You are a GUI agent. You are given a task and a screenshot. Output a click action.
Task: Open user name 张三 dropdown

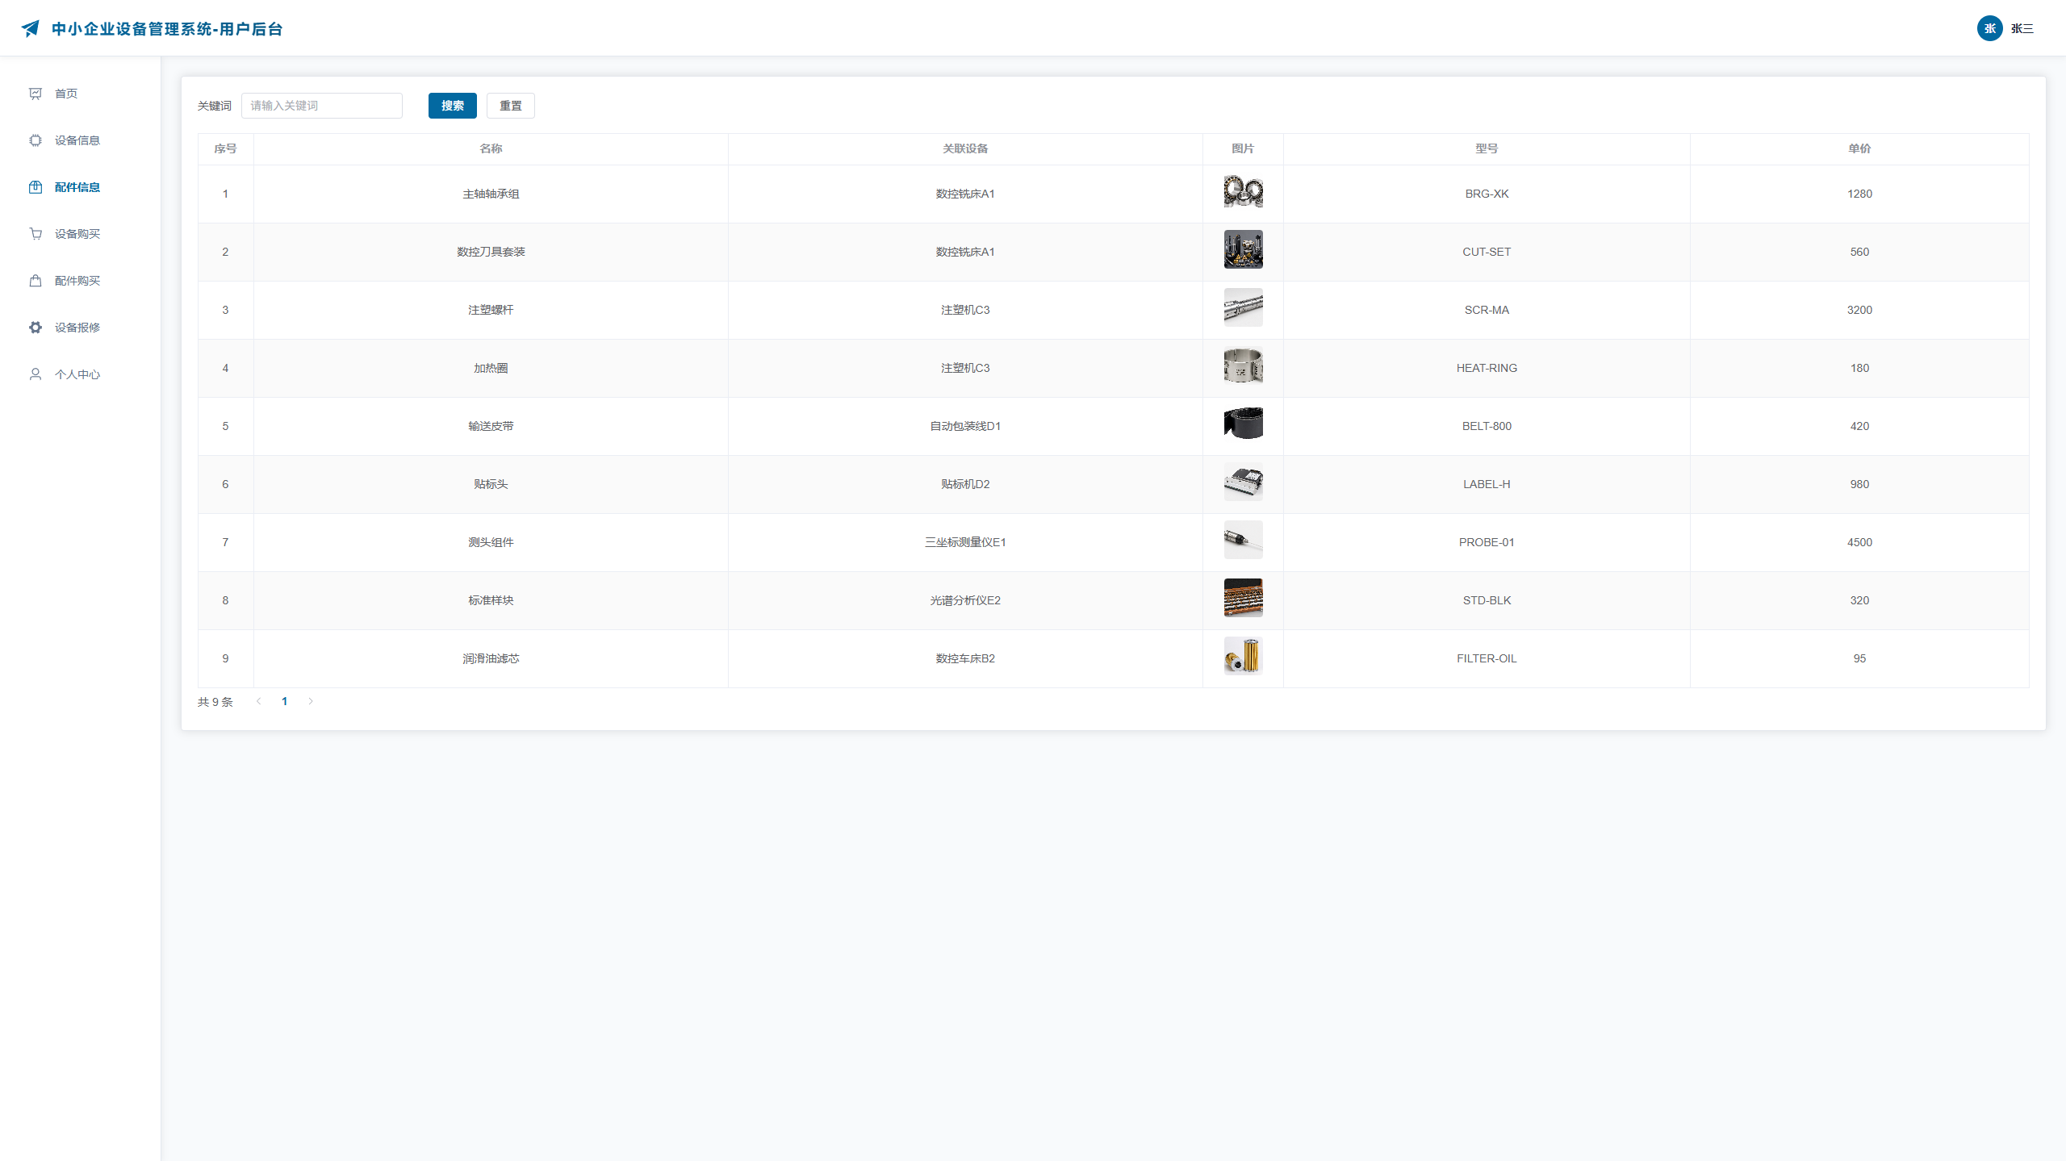click(x=2022, y=28)
